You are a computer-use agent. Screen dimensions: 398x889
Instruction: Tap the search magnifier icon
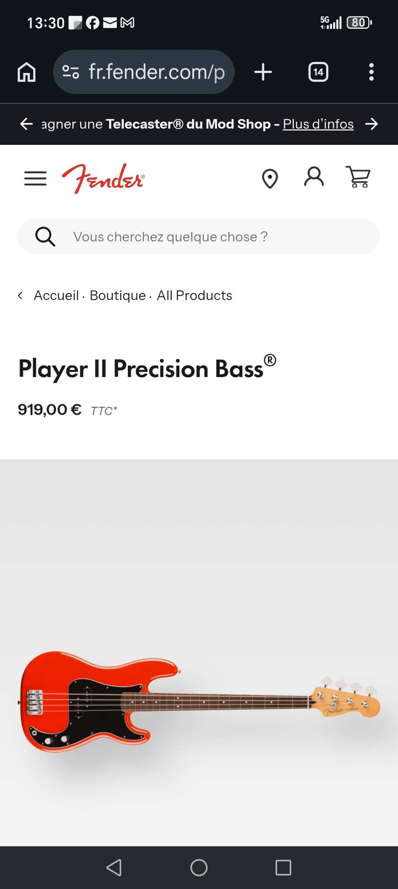point(45,236)
